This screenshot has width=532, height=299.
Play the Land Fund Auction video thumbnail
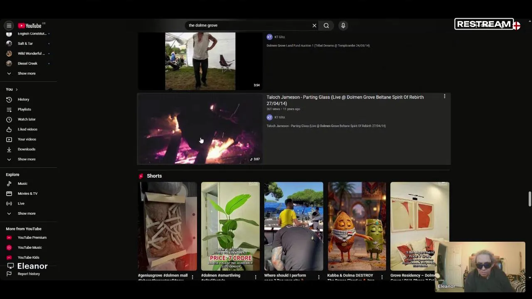200,61
